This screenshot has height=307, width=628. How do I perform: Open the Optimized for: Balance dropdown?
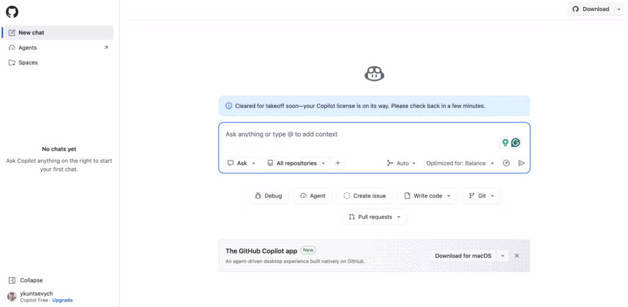click(460, 164)
